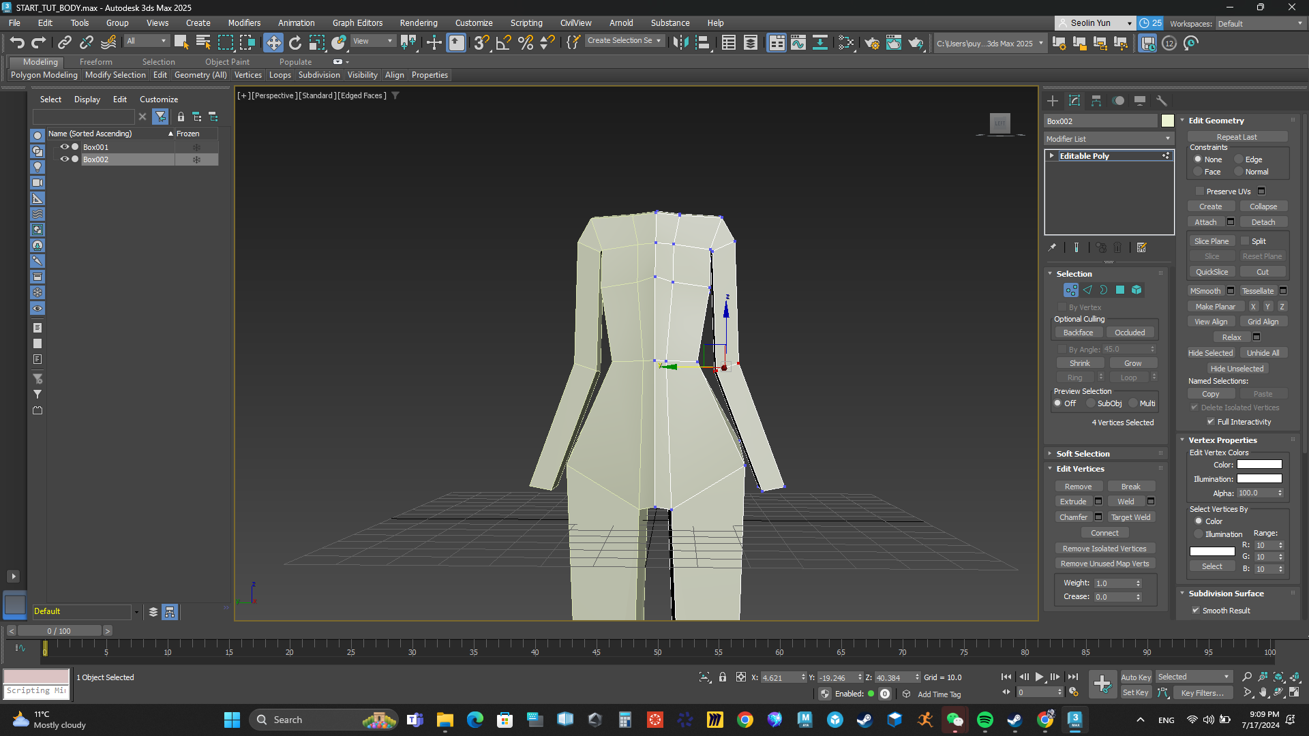Open the Workspaces Default dropdown
Viewport: 1309px width, 736px height.
(x=1260, y=23)
